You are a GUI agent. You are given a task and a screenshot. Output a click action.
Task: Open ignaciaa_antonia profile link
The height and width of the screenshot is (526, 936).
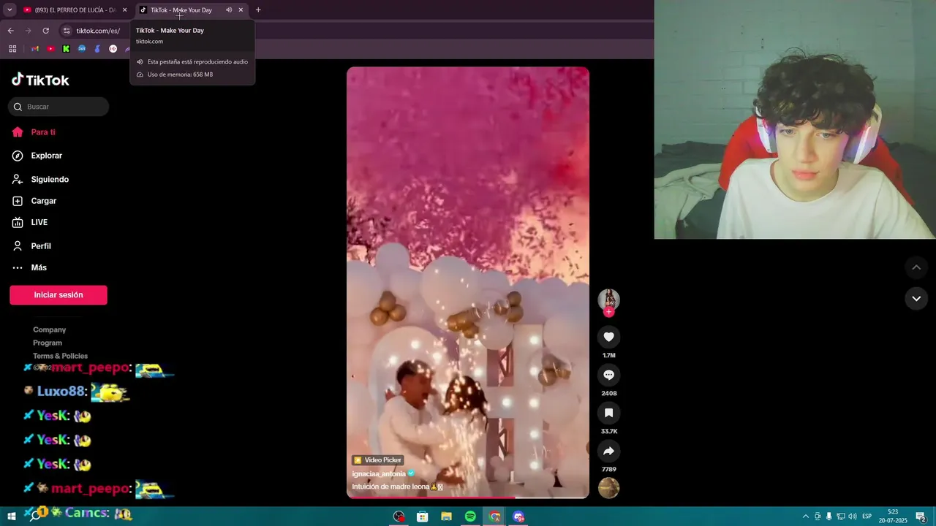[x=379, y=473]
